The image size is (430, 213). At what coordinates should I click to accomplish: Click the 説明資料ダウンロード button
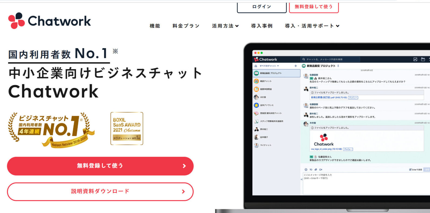tap(100, 192)
